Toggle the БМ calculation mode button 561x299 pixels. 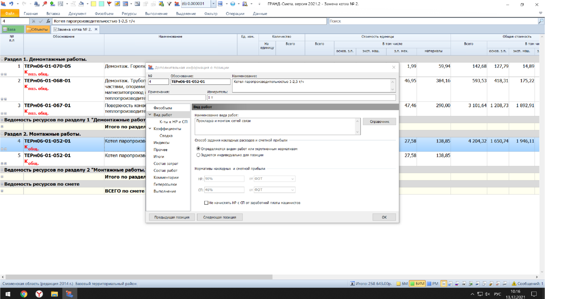pos(402,284)
